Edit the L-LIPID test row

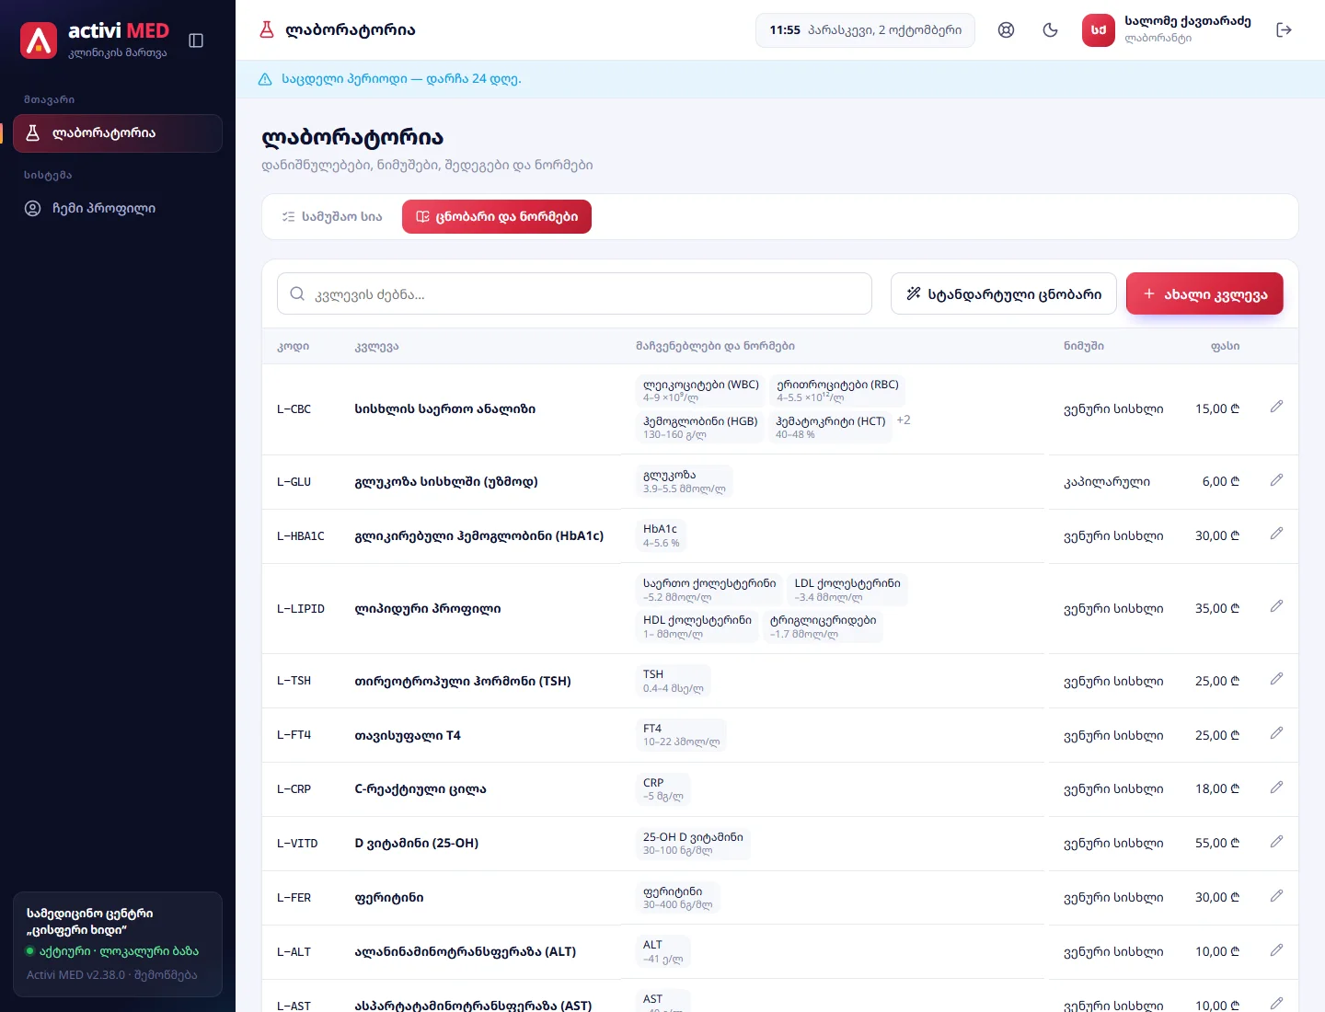coord(1276,606)
